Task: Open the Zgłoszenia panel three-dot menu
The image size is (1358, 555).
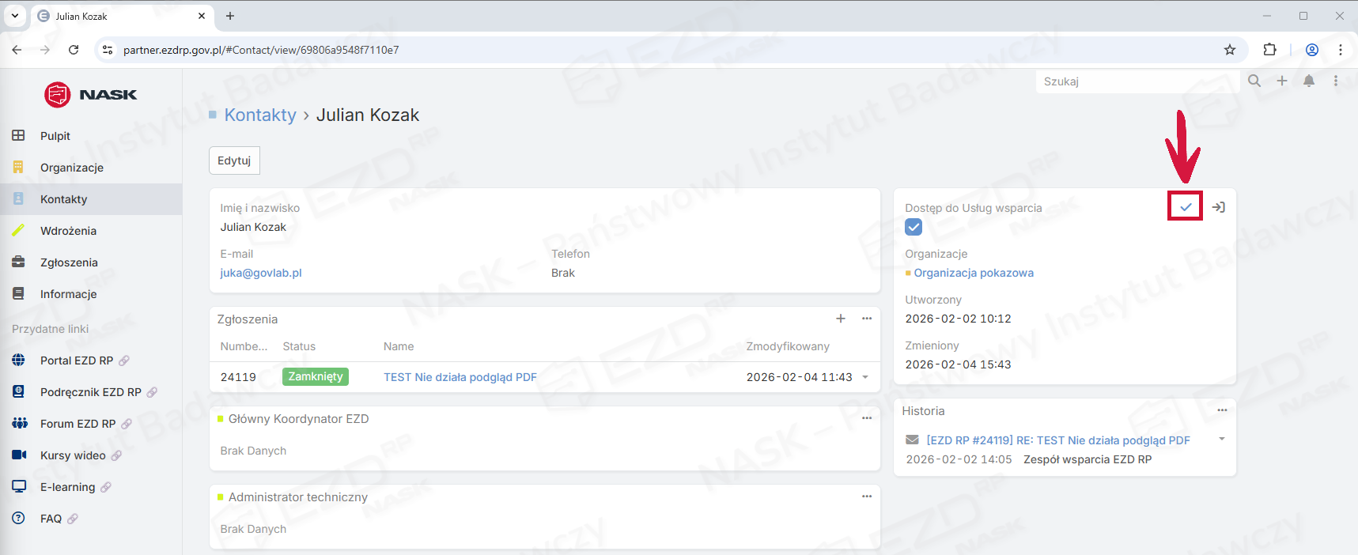Action: click(x=867, y=319)
